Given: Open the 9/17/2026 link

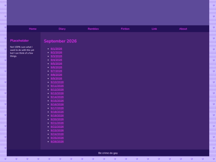Looking at the screenshot, I should pyautogui.click(x=57, y=108).
